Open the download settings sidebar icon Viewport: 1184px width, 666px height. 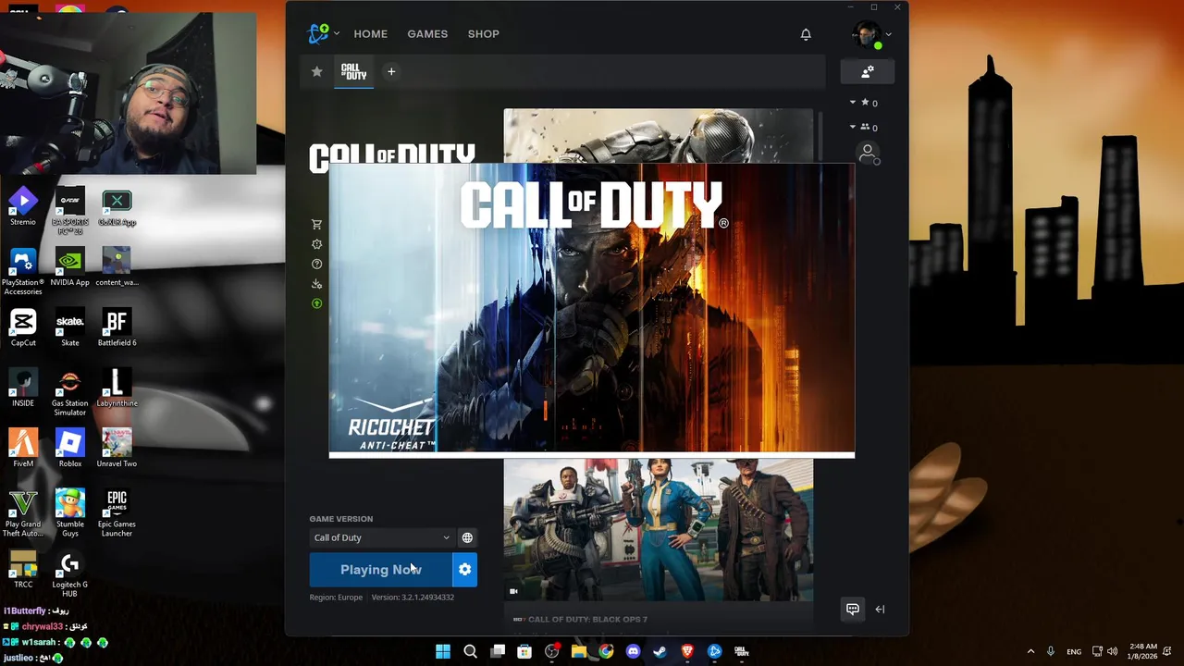[316, 284]
